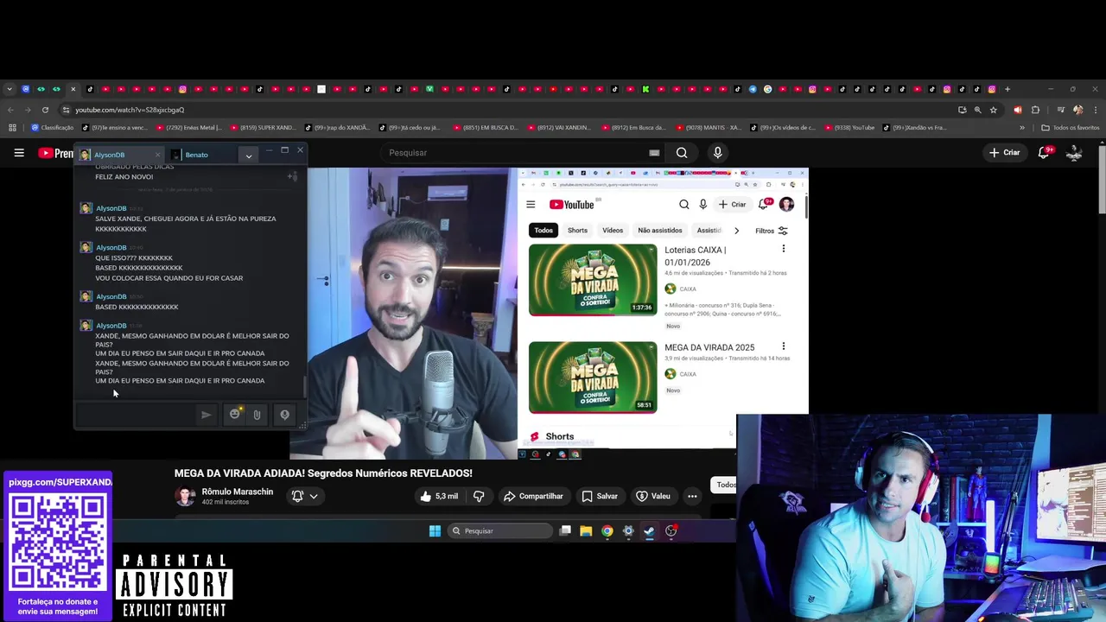
Task: Open the '(9338) YouTube' bookmark
Action: coord(849,128)
